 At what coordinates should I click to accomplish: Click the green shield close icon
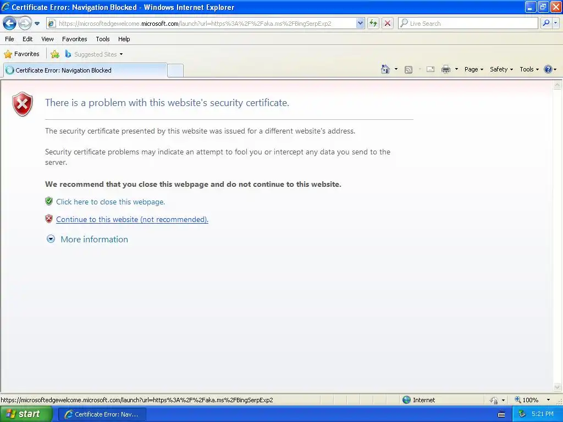(x=49, y=201)
